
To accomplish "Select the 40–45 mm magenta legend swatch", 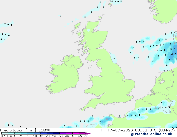I will click(76, 133).
